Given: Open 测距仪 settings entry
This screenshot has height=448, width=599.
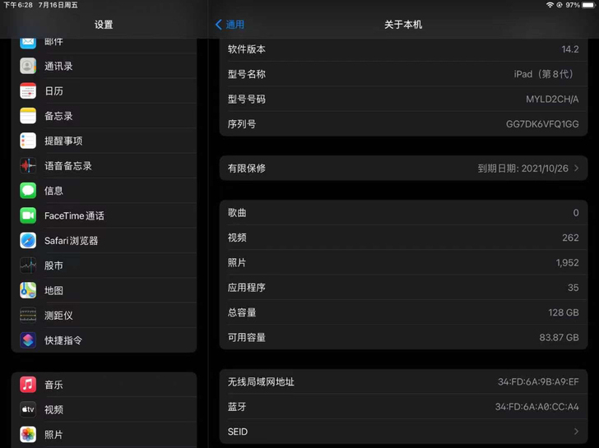Looking at the screenshot, I should [x=104, y=315].
